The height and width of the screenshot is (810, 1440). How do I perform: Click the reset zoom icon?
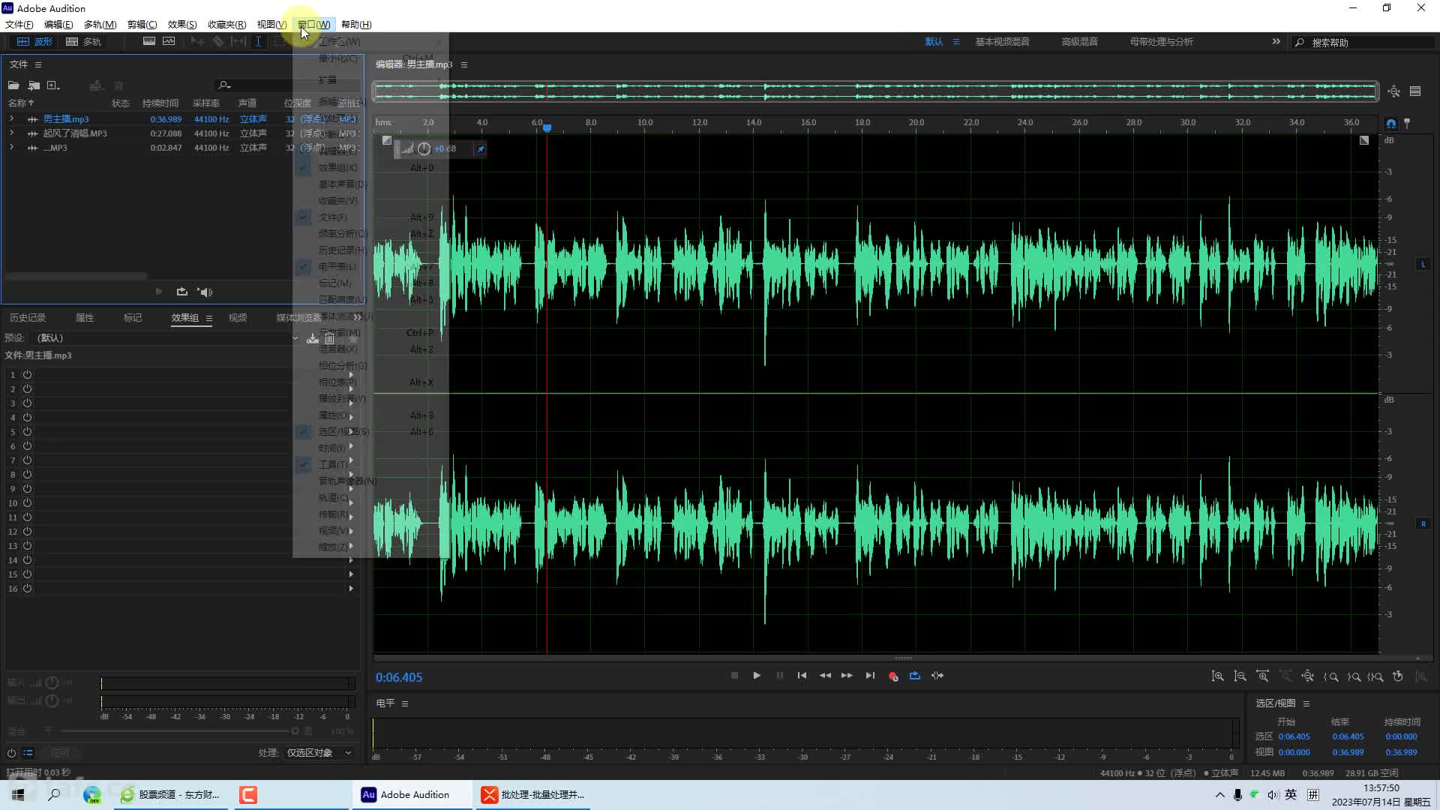1398,676
